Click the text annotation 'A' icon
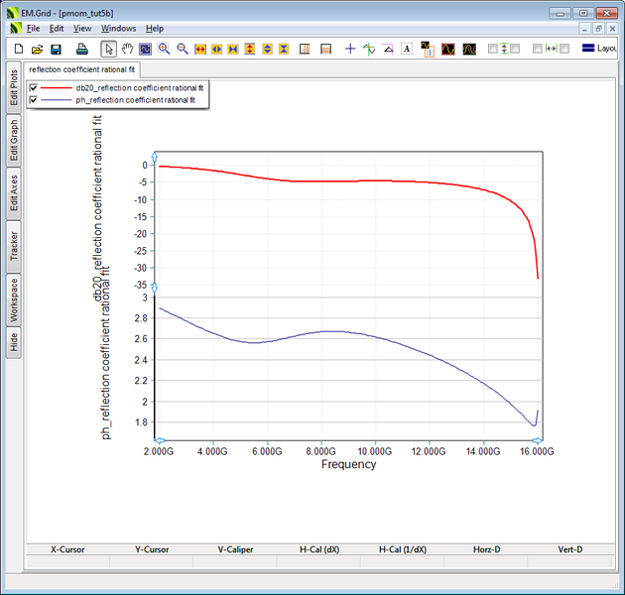 407,49
